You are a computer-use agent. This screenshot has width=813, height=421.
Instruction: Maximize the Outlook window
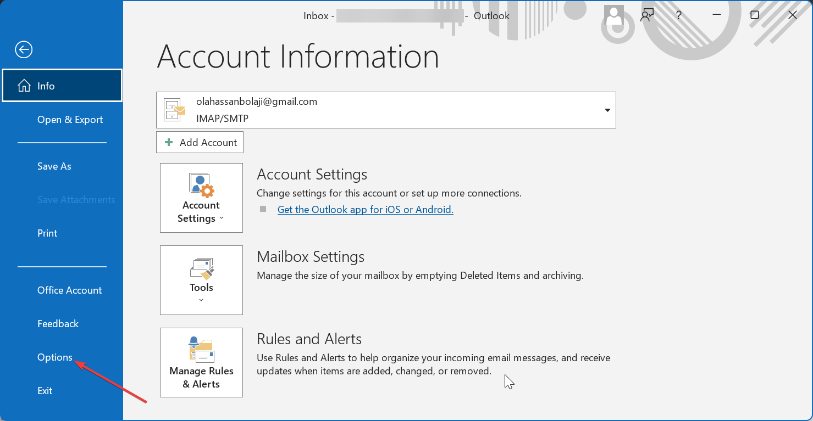tap(755, 15)
